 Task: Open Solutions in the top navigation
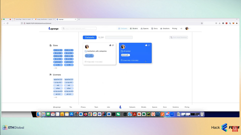165,29
